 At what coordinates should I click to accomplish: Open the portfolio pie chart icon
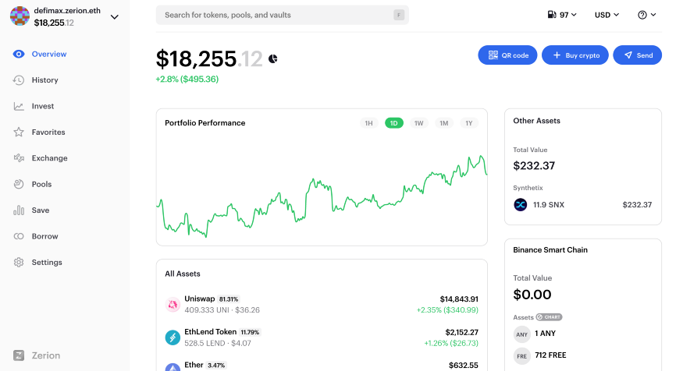tap(273, 58)
